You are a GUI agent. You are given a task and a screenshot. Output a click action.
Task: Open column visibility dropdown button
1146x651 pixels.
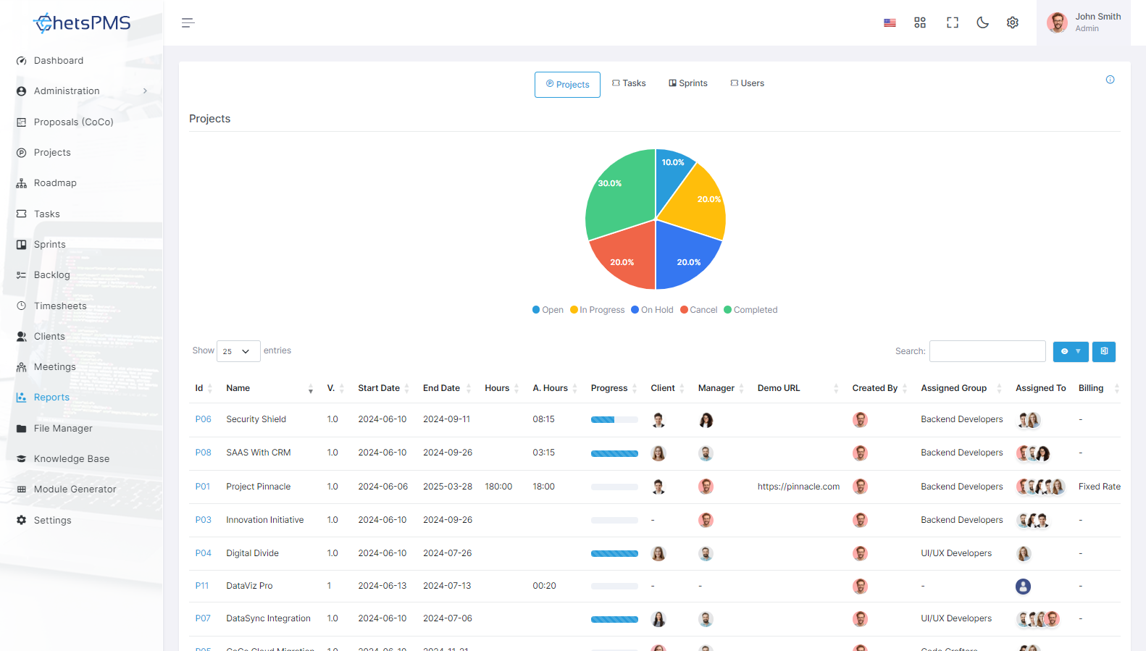(x=1071, y=351)
